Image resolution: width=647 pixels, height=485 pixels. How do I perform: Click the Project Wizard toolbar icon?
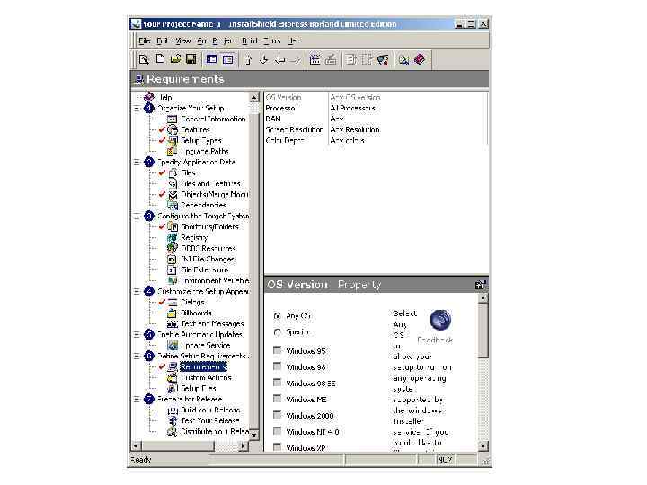pyautogui.click(x=144, y=59)
